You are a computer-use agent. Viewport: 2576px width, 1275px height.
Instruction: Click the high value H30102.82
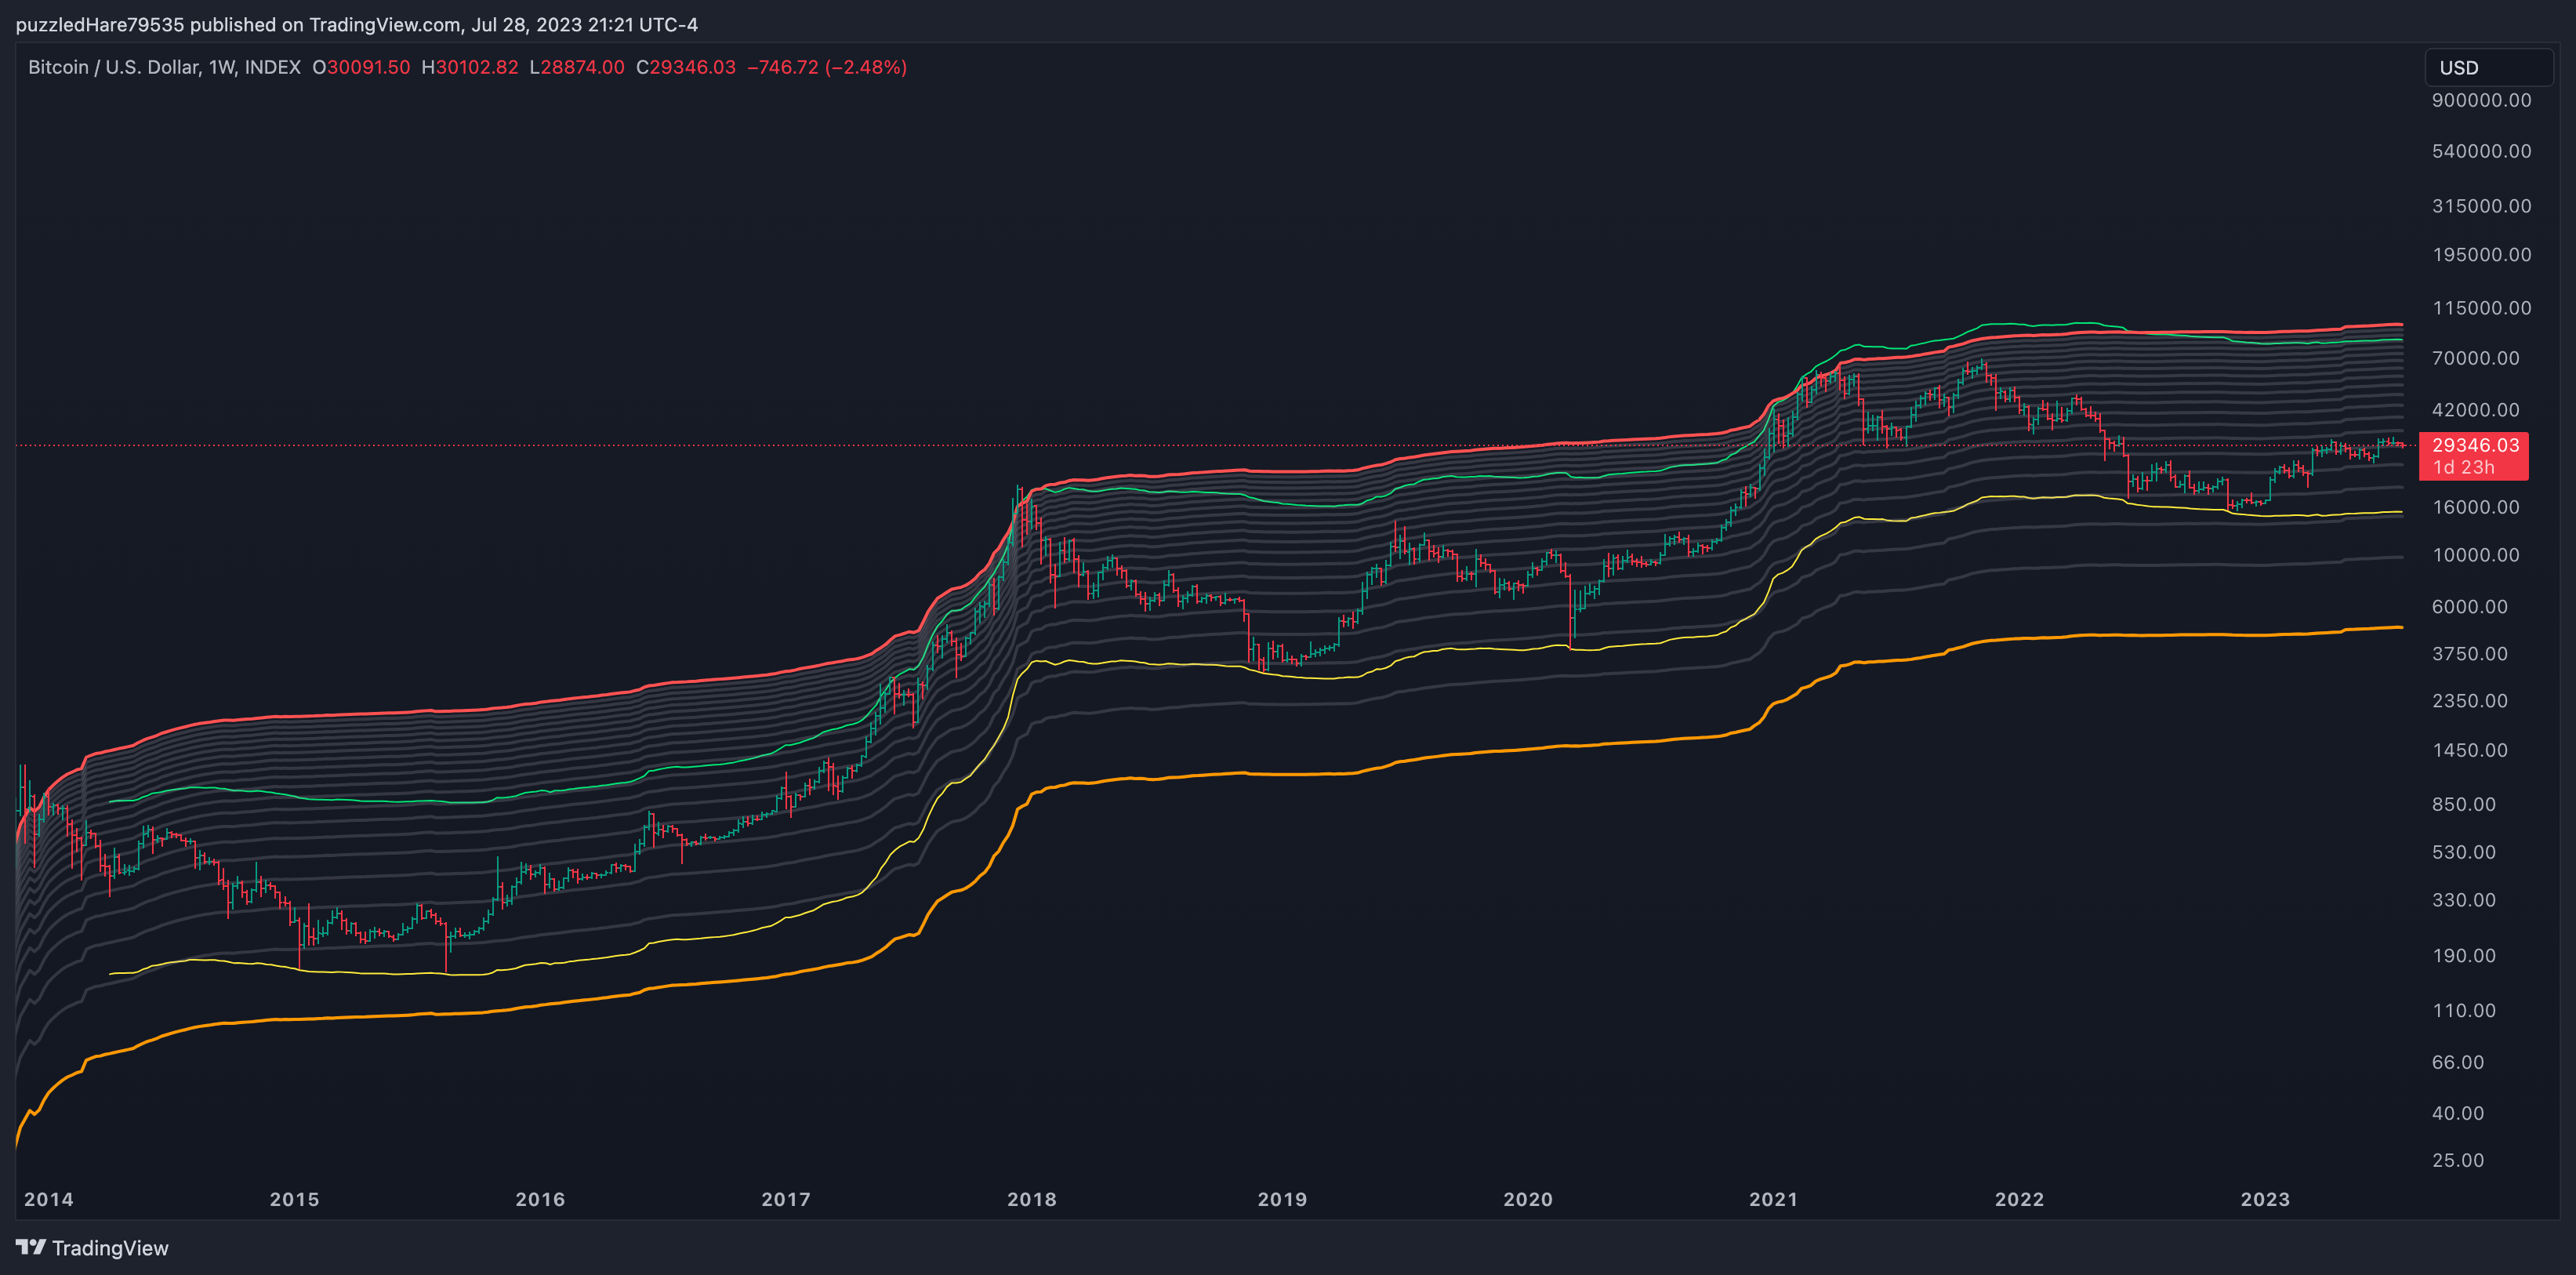[x=470, y=67]
